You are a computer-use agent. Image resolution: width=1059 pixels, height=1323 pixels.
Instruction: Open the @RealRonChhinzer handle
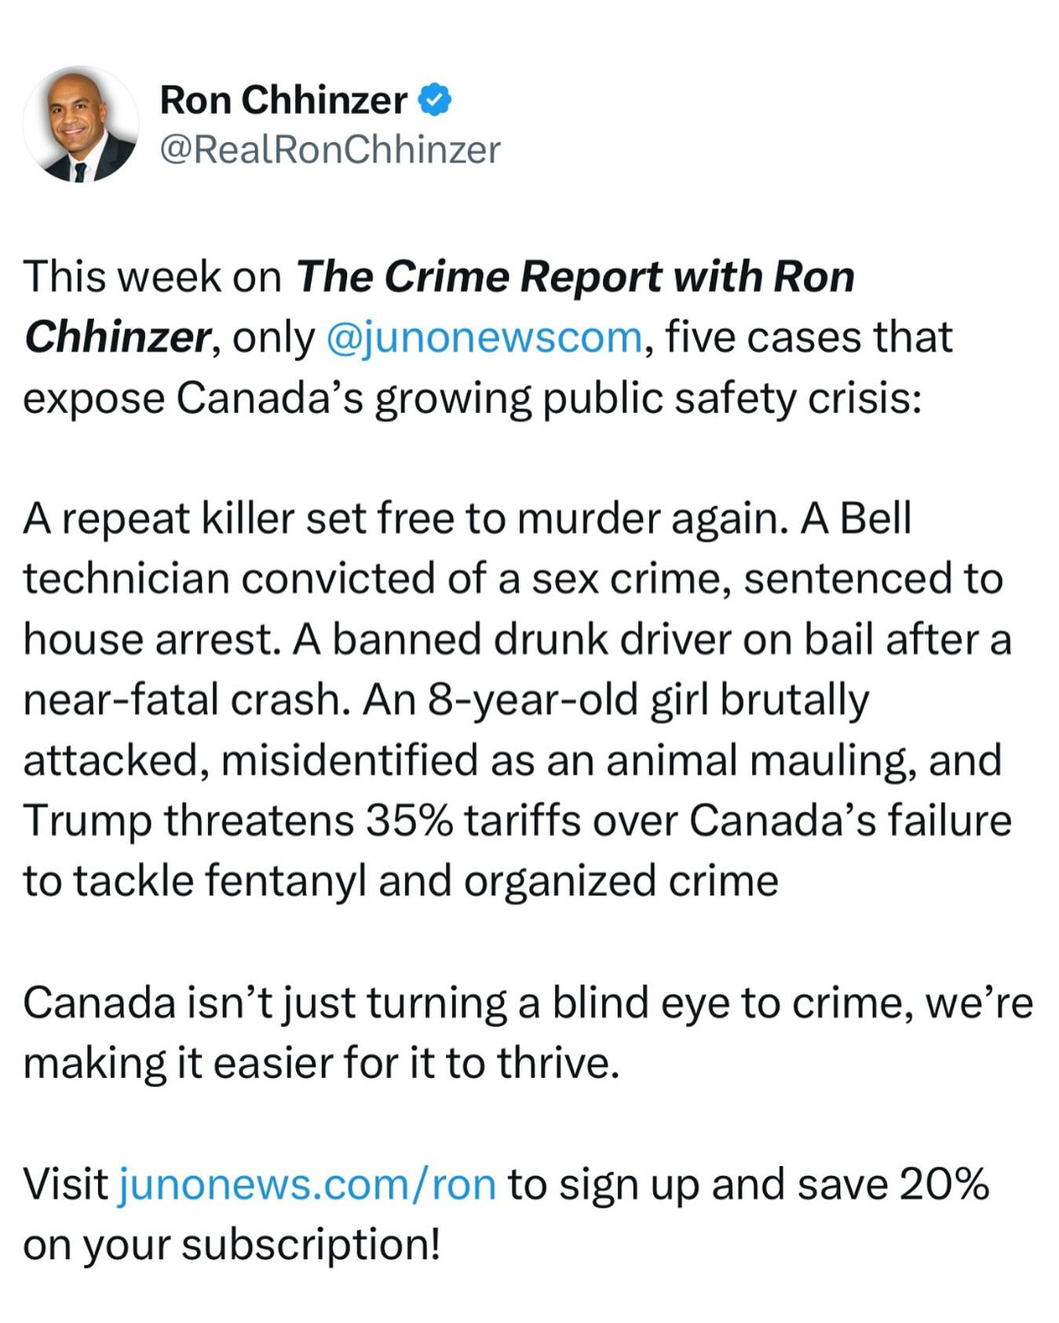point(330,149)
